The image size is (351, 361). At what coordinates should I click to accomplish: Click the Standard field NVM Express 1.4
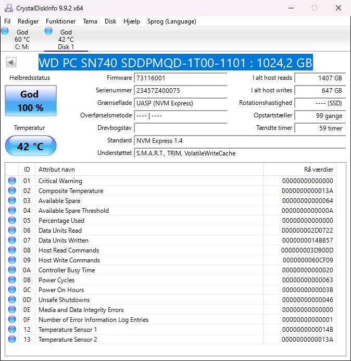(x=240, y=141)
